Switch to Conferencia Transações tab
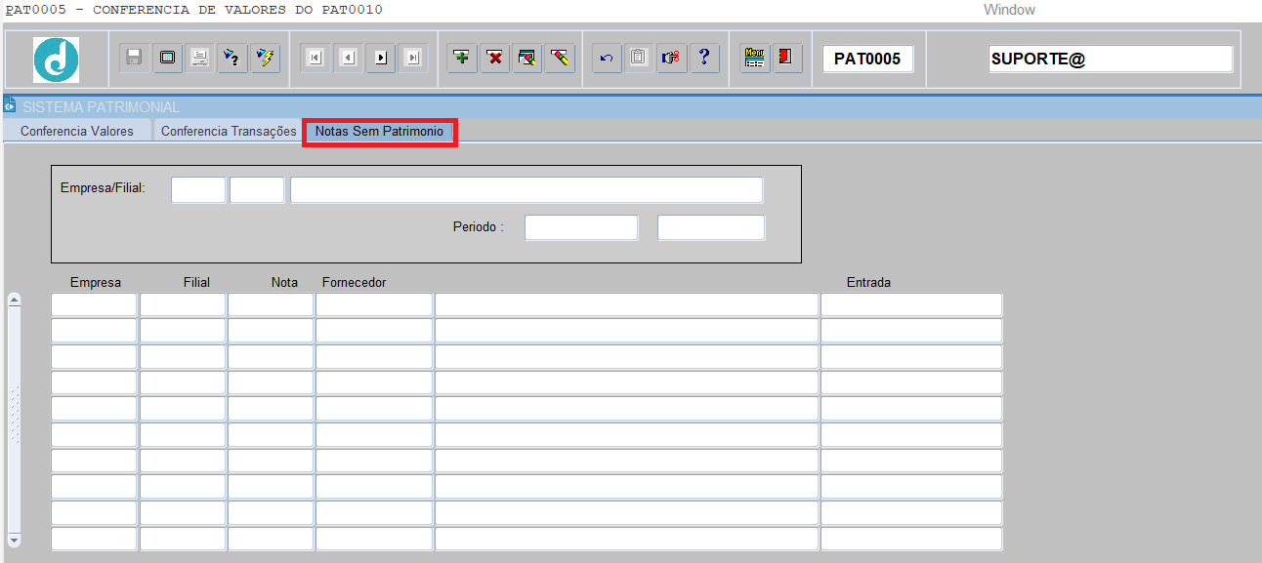 click(x=229, y=131)
